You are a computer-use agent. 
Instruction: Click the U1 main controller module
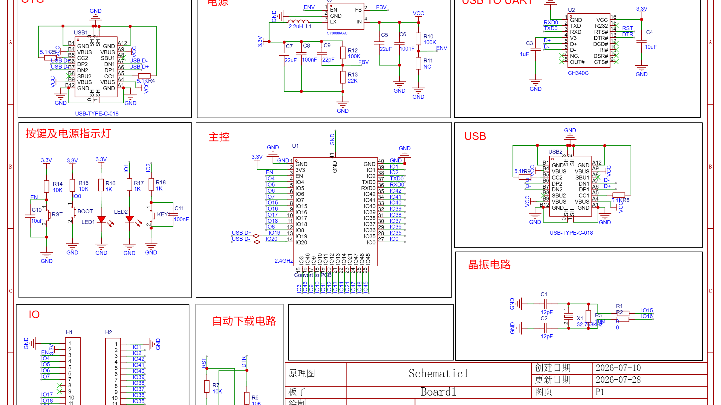tap(335, 212)
